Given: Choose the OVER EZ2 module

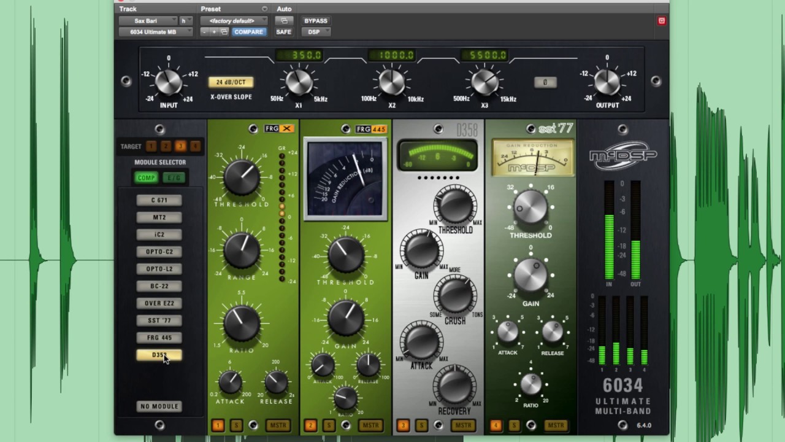Looking at the screenshot, I should [159, 303].
